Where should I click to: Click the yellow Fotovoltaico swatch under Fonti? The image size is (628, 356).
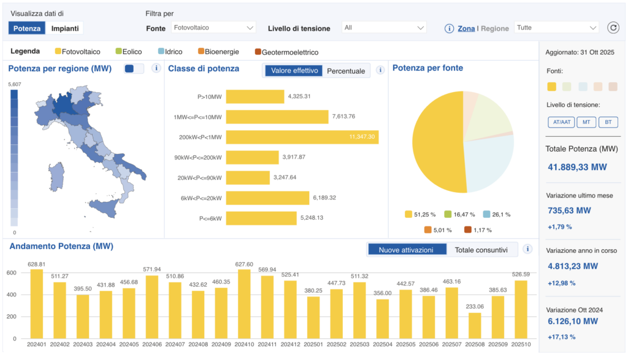(551, 87)
